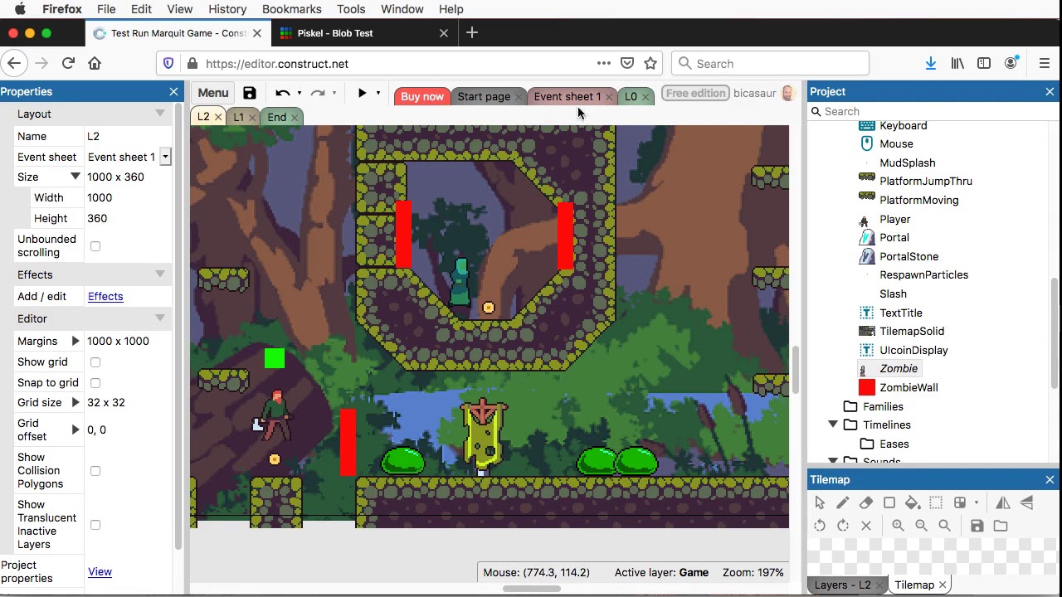Enable the Snap to grid checkbox
This screenshot has height=597, width=1062.
(95, 383)
